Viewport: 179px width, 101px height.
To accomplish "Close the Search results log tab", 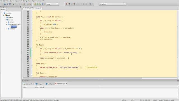I will pos(33,84).
